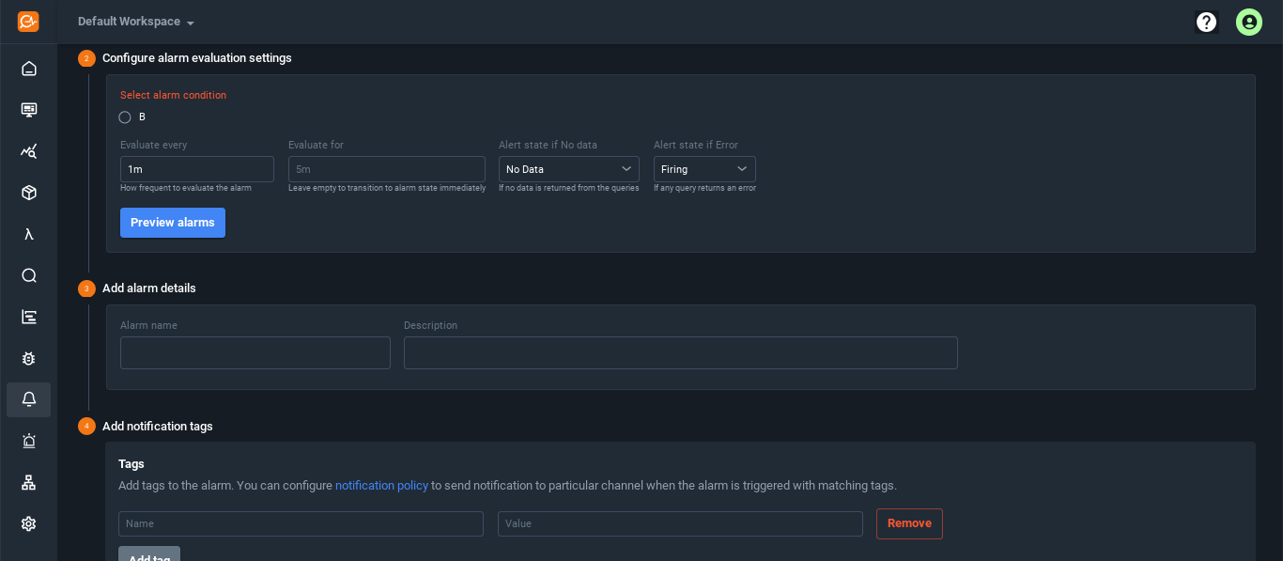Viewport: 1283px width, 561px height.
Task: Select the alarm clock icon in sidebar
Action: [28, 441]
